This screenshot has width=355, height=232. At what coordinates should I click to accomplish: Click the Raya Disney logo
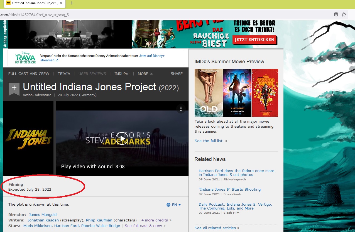tap(25, 58)
